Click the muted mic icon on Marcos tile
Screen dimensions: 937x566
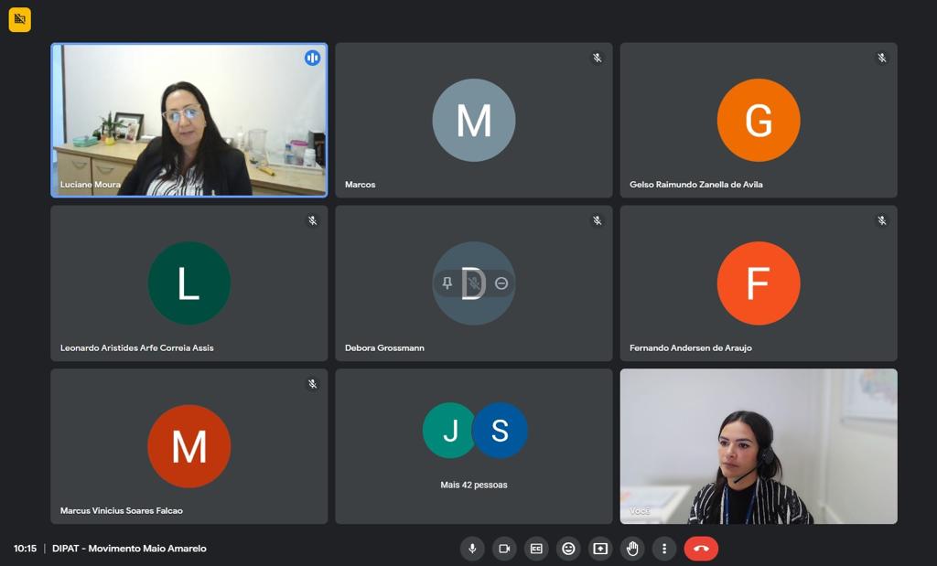597,58
